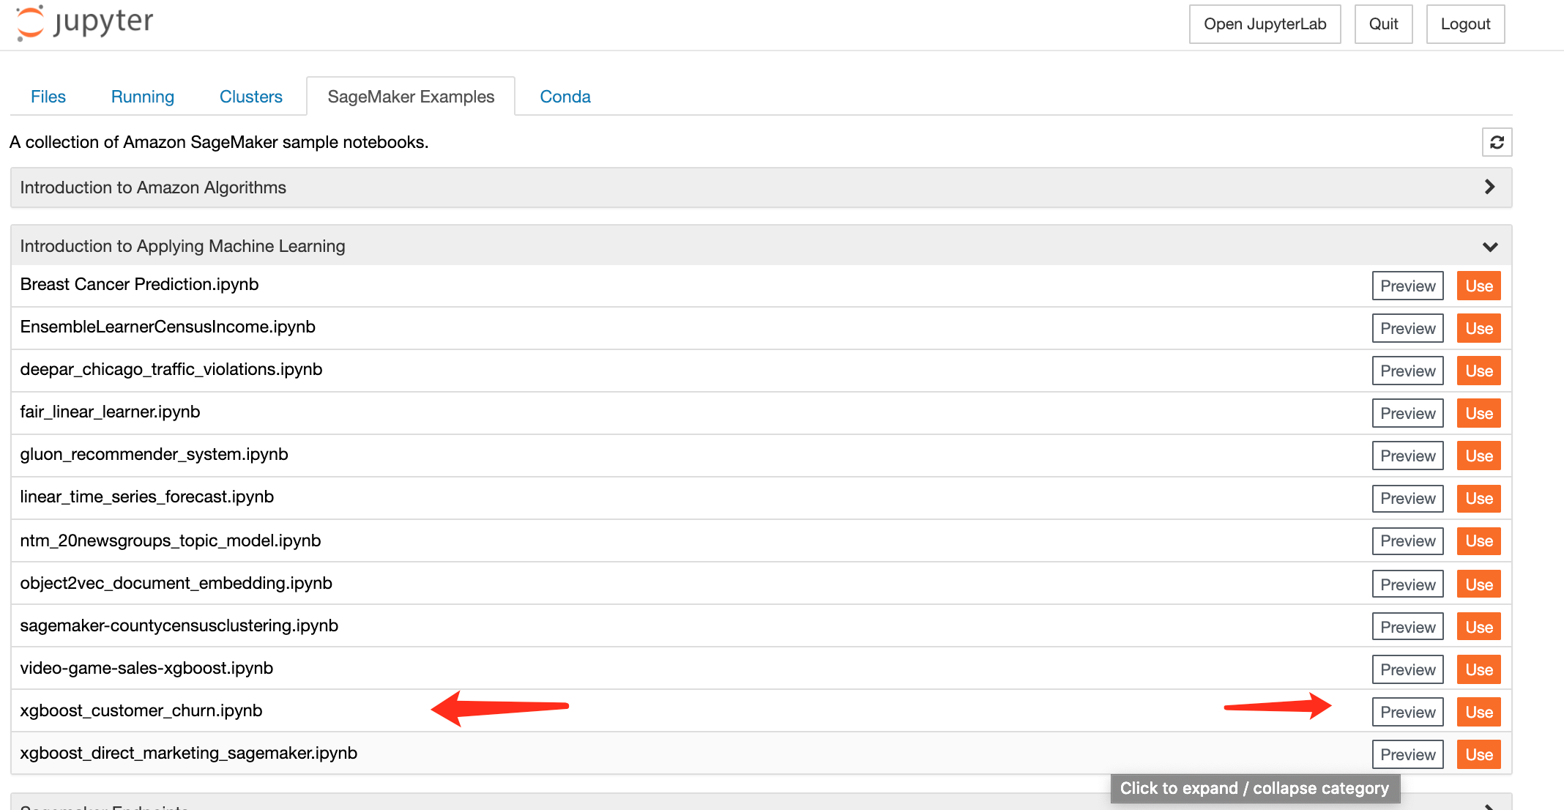Click the ntm_20newsgroups_topic_model.ipynb row name
The width and height of the screenshot is (1564, 810).
click(x=171, y=540)
